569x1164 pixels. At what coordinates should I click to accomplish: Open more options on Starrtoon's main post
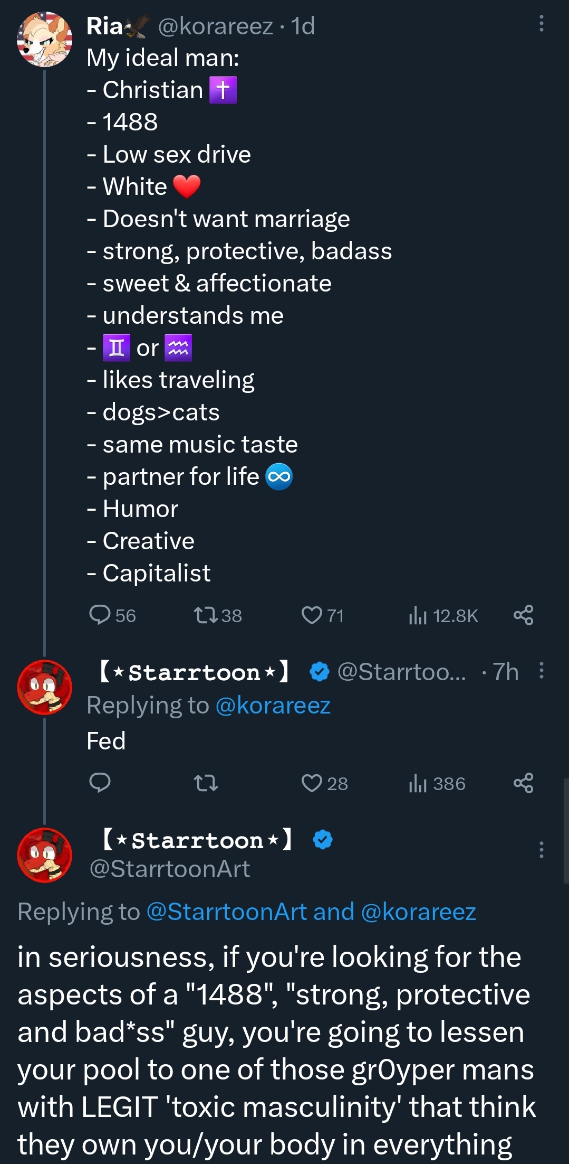tap(541, 850)
